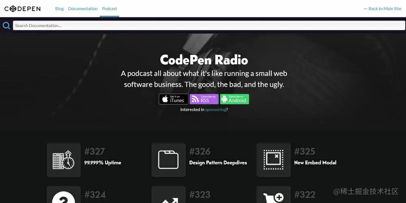This screenshot has height=203, width=406.
Task: Open episode #326 folder icon
Action: [x=168, y=160]
